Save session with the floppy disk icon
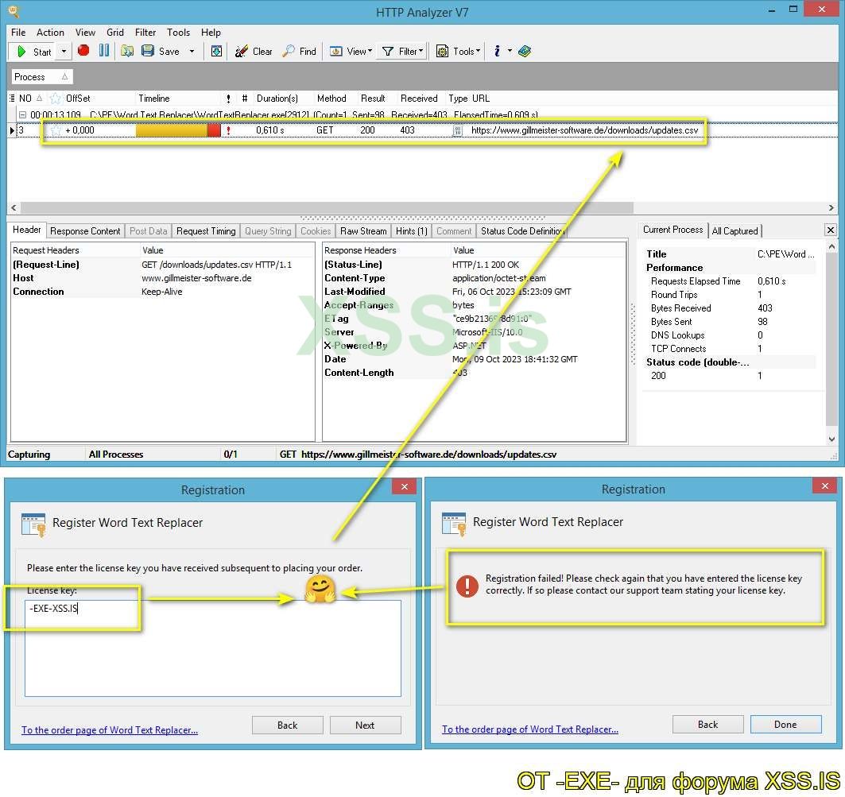 click(x=148, y=51)
